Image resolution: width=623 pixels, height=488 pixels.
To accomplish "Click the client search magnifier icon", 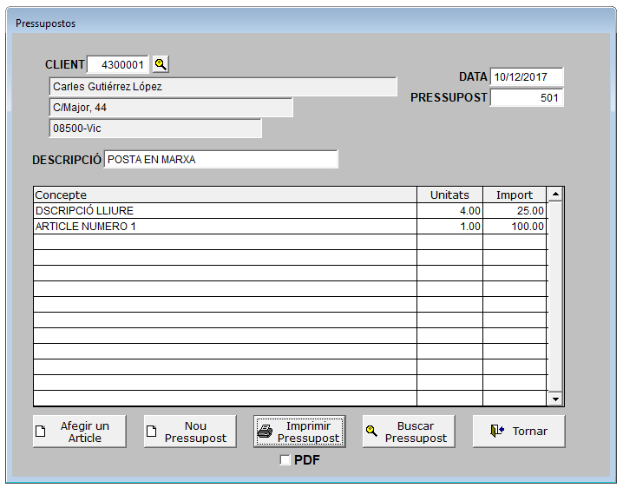I will [x=161, y=64].
